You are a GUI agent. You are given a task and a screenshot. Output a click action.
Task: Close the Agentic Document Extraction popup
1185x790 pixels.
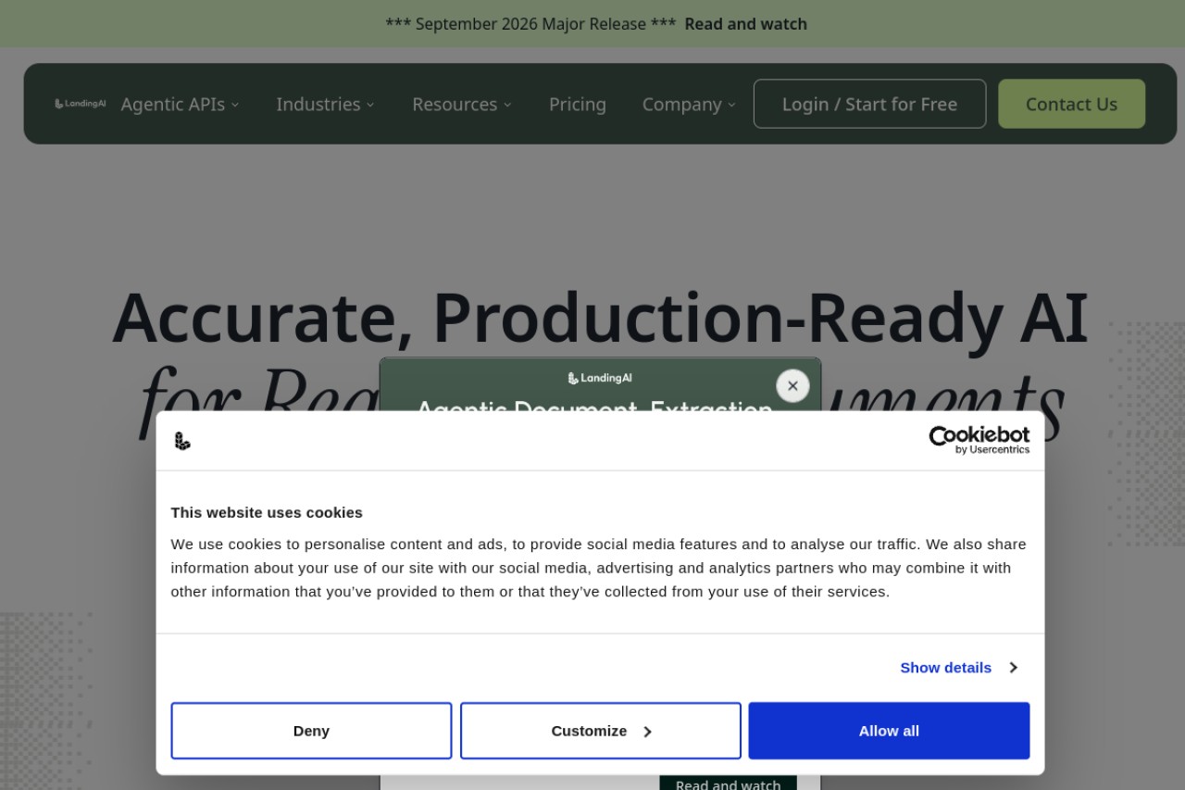792,386
